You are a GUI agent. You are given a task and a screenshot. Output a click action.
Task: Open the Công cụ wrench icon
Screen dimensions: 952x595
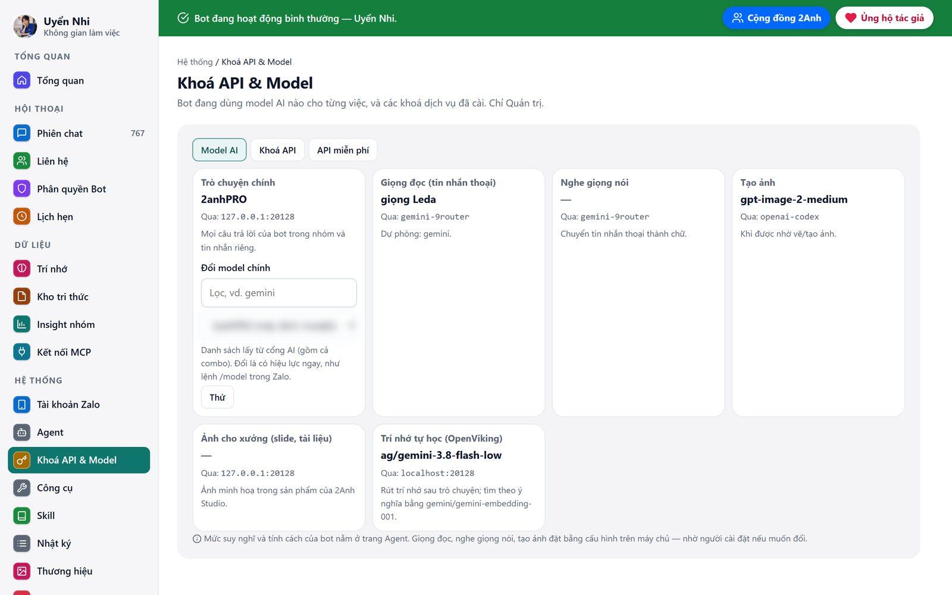(x=22, y=488)
